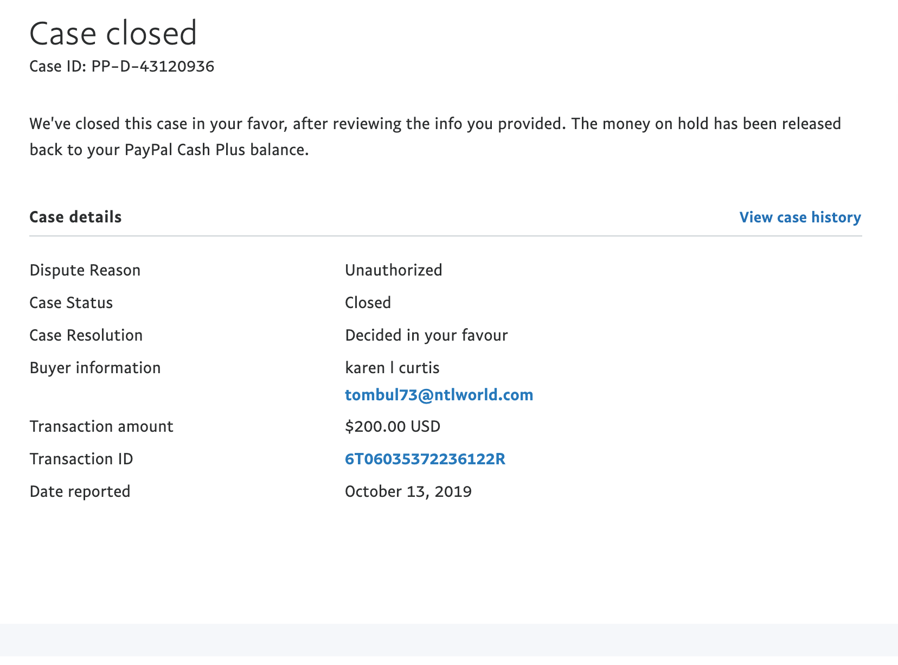Click the Transaction amount label
898x665 pixels.
tap(101, 426)
